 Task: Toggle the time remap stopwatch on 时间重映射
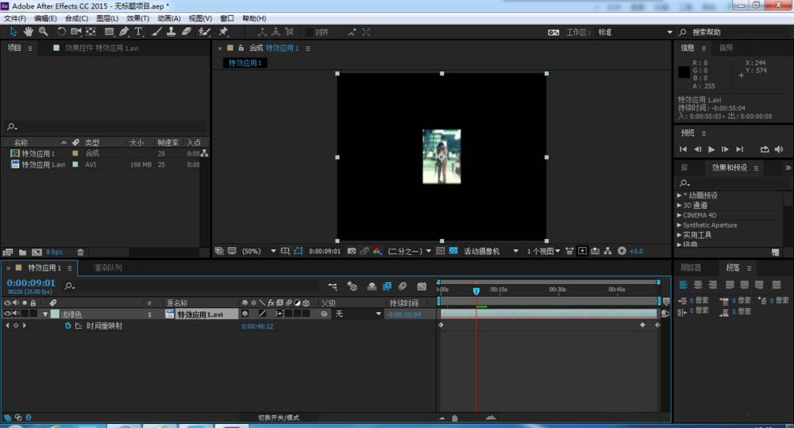[x=67, y=326]
